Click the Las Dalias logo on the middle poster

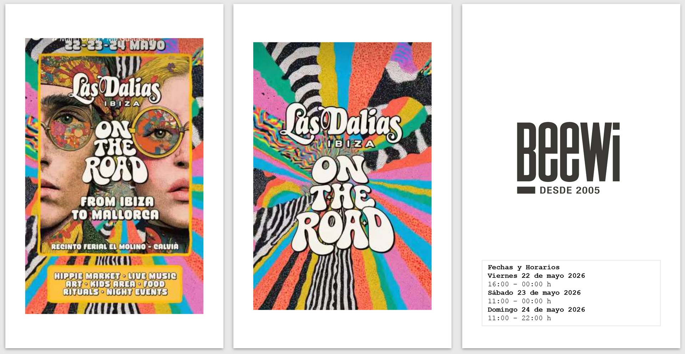342,125
